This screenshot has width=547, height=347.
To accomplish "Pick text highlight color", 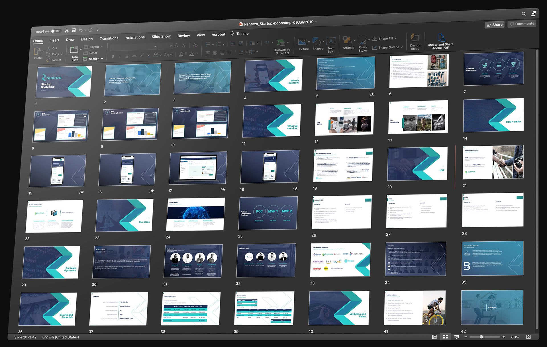I will pos(181,54).
